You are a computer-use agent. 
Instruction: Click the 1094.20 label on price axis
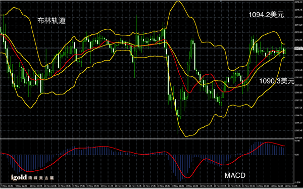pyautogui.click(x=298, y=25)
